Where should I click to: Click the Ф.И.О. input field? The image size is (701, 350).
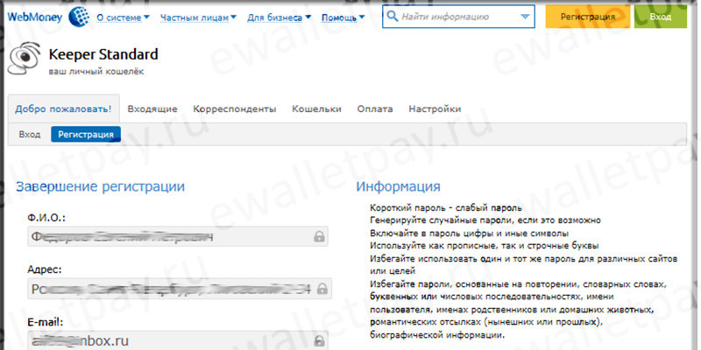coord(178,236)
